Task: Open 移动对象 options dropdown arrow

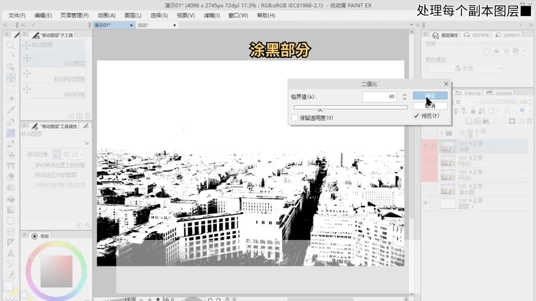Action: click(x=82, y=154)
